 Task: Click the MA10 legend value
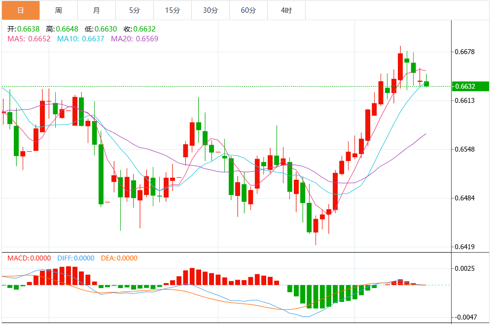click(93, 38)
